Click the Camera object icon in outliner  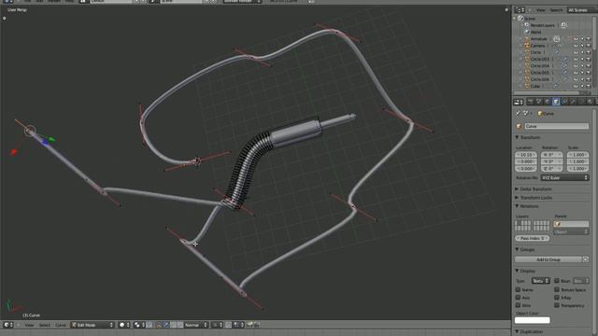click(x=527, y=46)
